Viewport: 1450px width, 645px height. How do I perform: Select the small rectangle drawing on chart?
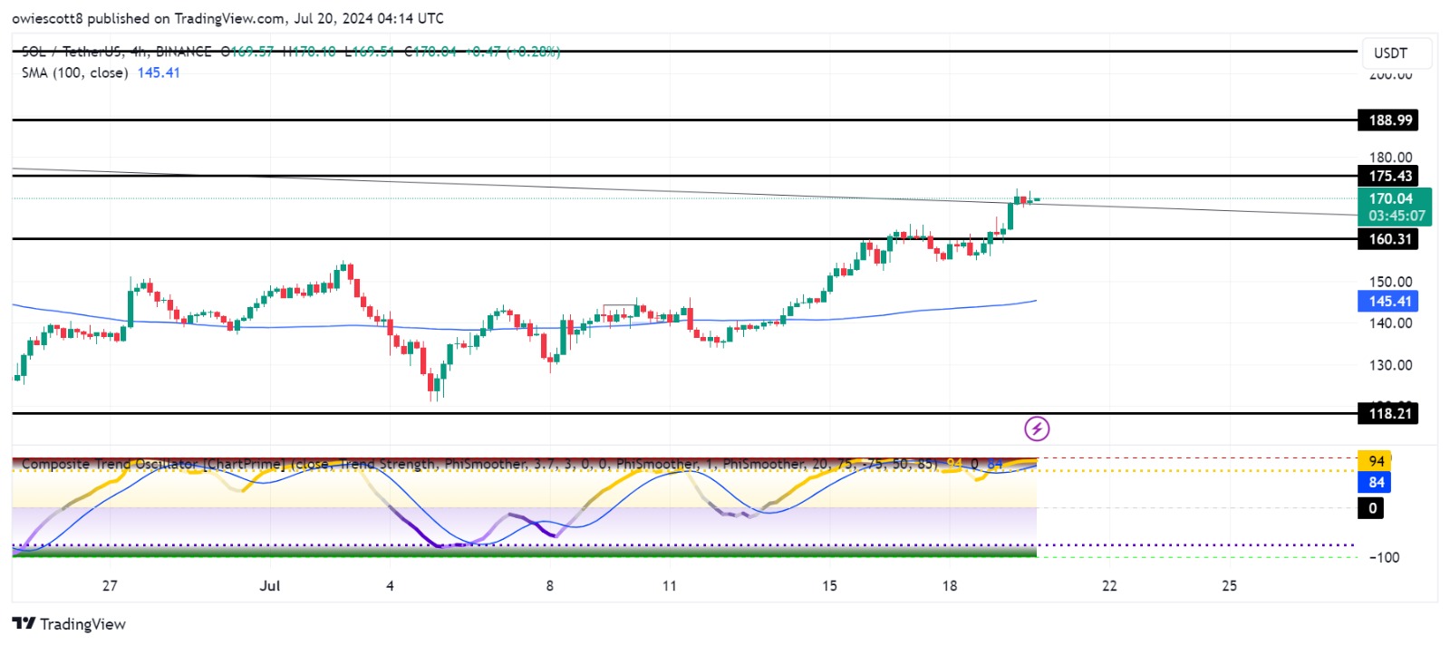[619, 310]
